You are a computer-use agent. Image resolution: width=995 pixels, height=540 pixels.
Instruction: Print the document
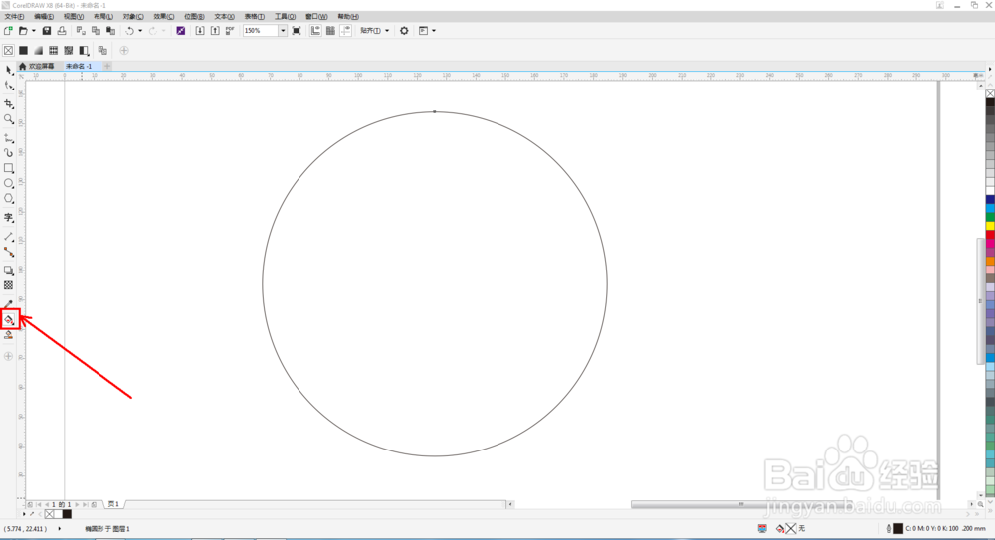pos(62,31)
